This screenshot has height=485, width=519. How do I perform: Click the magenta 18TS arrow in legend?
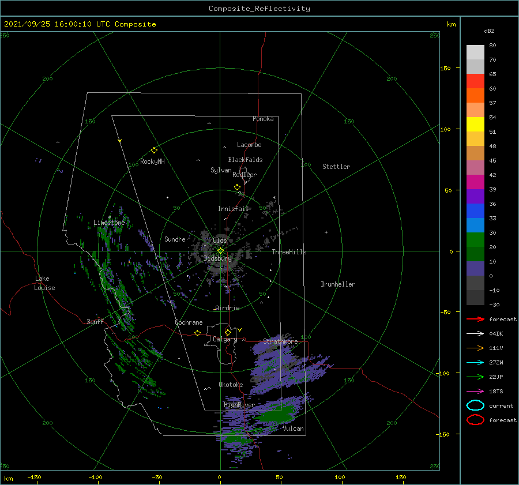[475, 392]
